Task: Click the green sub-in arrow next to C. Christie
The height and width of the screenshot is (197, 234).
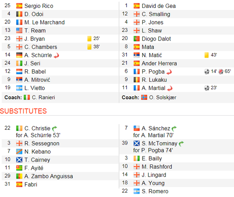Action: [x=54, y=128]
